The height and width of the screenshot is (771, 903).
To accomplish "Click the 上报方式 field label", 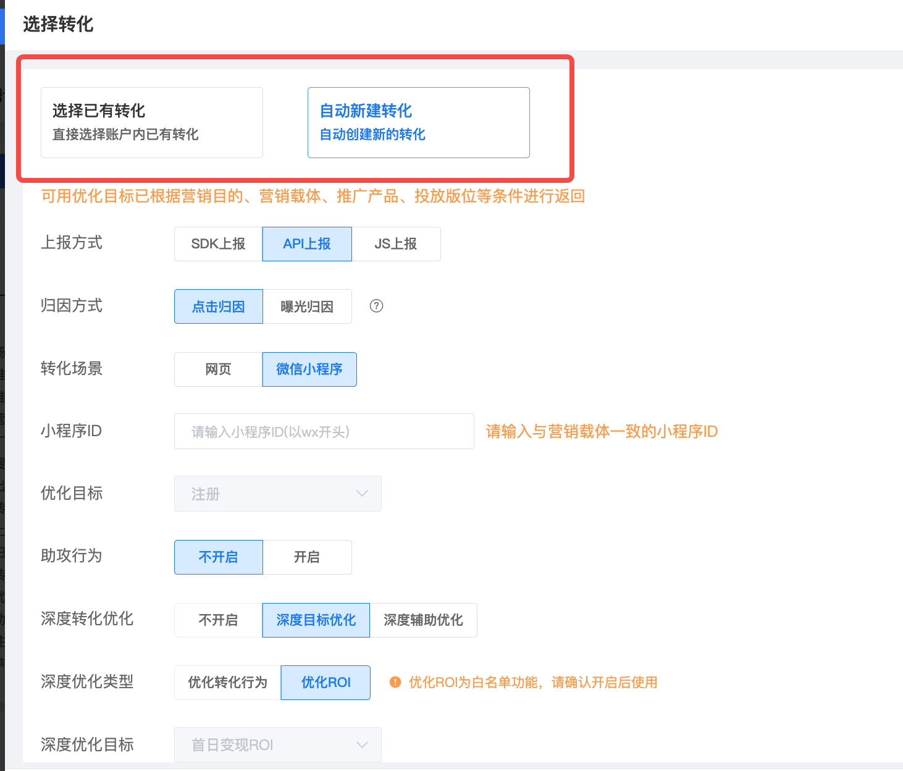I will click(x=72, y=243).
